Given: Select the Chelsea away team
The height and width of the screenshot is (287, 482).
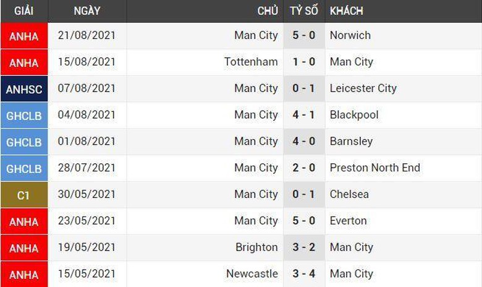Looking at the screenshot, I should point(349,194).
